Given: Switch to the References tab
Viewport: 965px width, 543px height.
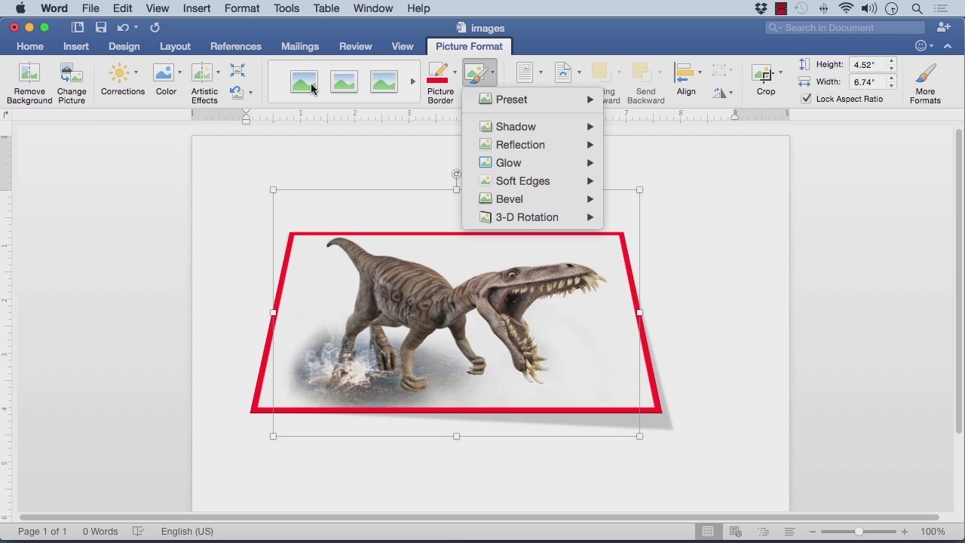Looking at the screenshot, I should pyautogui.click(x=236, y=46).
